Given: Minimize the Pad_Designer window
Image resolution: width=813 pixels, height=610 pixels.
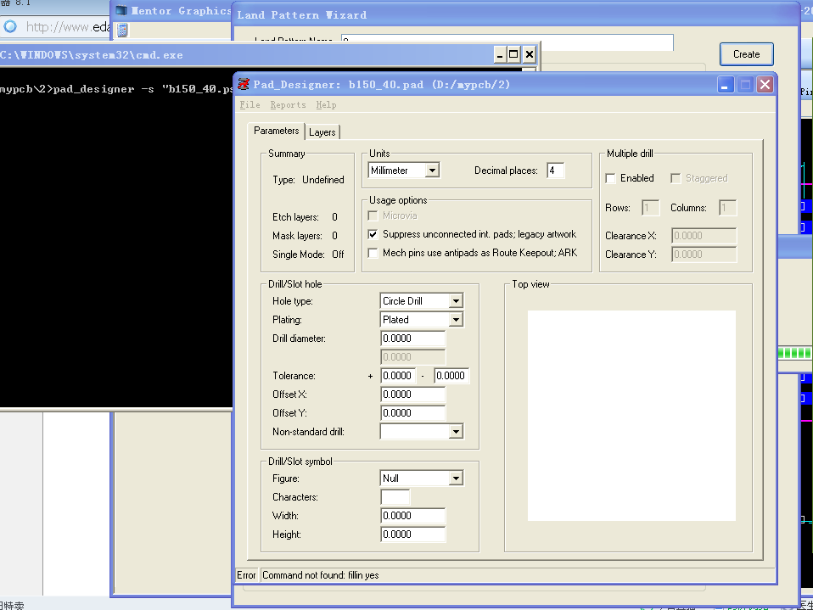Looking at the screenshot, I should click(726, 85).
